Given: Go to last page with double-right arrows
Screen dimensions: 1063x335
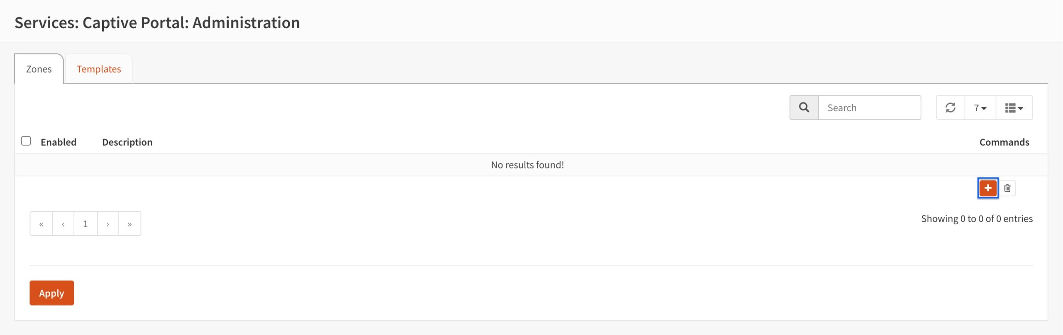Looking at the screenshot, I should click(130, 224).
